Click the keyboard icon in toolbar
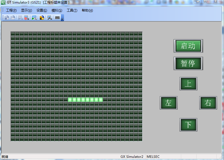 click(57, 18)
